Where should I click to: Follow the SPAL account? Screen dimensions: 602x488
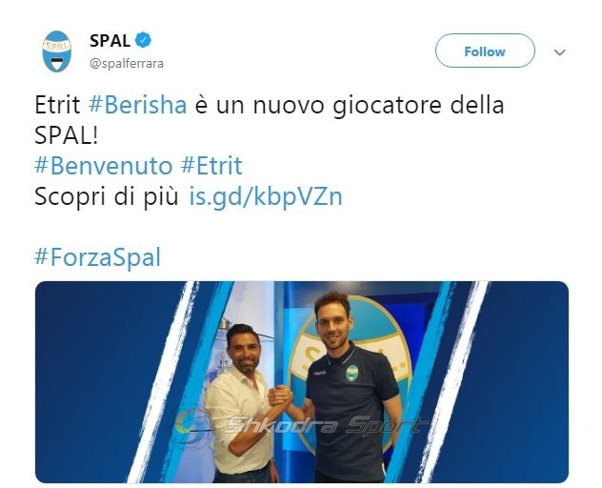[485, 51]
